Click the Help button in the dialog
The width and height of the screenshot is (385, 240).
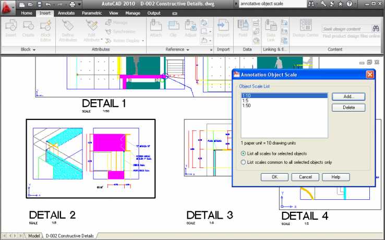[x=335, y=177]
